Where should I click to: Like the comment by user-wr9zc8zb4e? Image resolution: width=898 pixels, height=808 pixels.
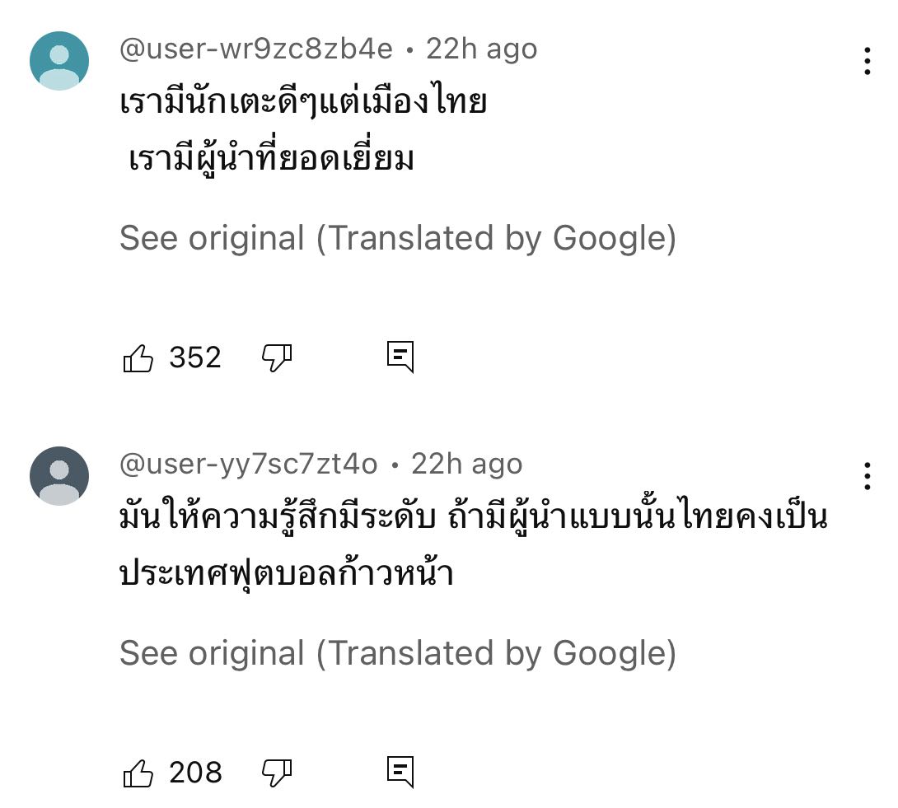pos(138,358)
